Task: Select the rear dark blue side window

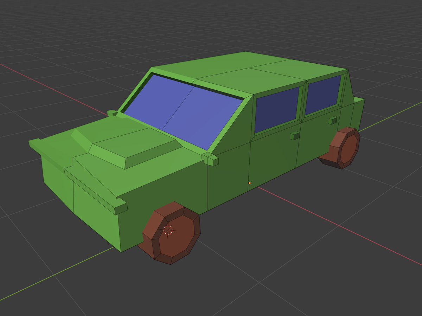Action: click(x=323, y=95)
